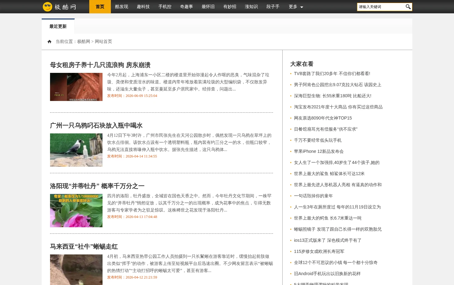This screenshot has width=454, height=285.
Task: Expand the 更多 dropdown menu
Action: [296, 7]
